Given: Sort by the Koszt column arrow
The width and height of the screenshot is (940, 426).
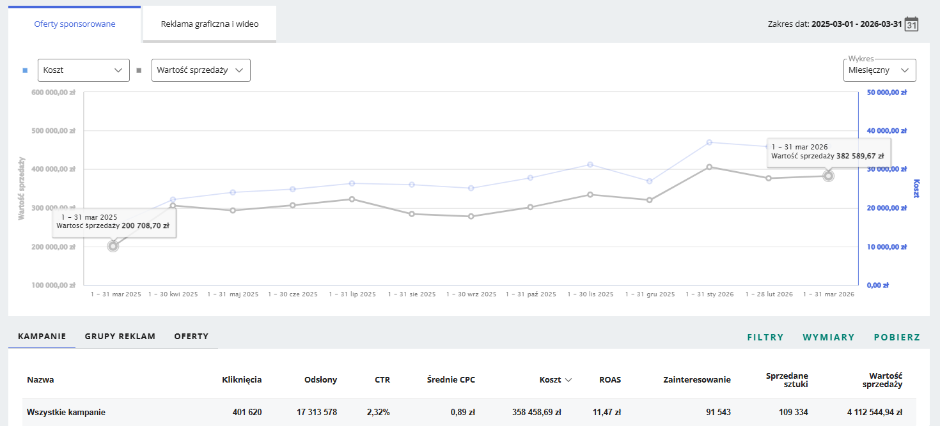Looking at the screenshot, I should point(568,380).
